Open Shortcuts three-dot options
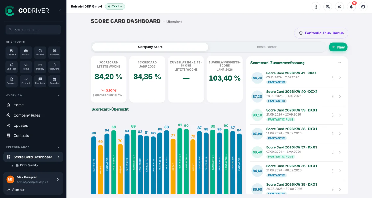The image size is (372, 198). tap(58, 42)
